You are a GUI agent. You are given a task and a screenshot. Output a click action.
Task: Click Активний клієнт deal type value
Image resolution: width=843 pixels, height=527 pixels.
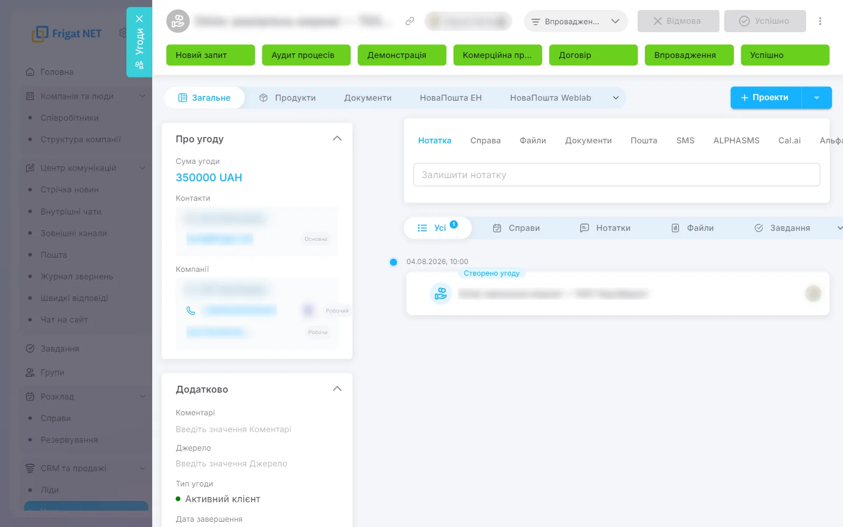click(x=222, y=499)
